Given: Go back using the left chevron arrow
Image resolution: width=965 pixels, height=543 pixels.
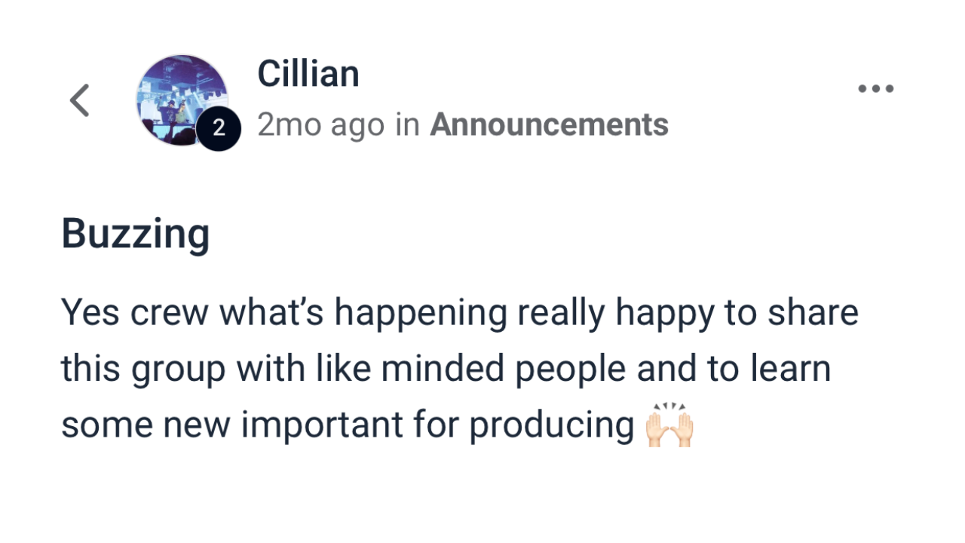Looking at the screenshot, I should coord(80,100).
